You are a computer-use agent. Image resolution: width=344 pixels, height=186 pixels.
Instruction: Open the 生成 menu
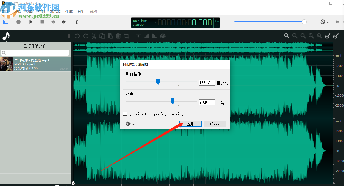[x=69, y=12]
